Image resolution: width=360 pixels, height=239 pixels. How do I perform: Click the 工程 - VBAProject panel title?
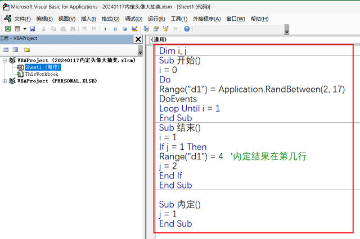tap(19, 38)
